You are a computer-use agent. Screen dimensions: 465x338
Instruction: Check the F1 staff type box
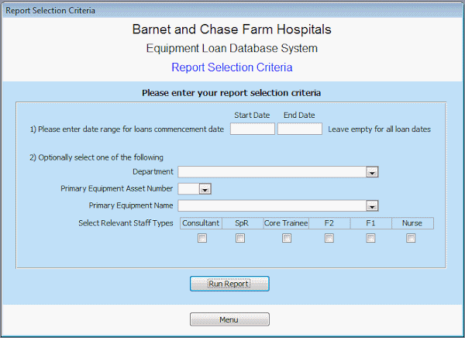370,238
